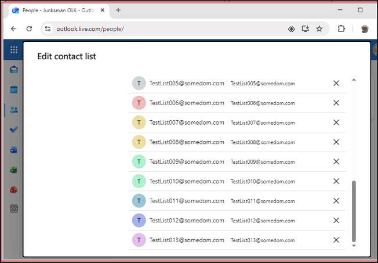Reload the Outlook People page
The width and height of the screenshot is (378, 263).
tap(29, 29)
